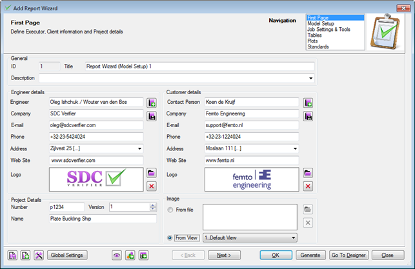Click the ID field showing 1
The height and width of the screenshot is (269, 415).
[49, 66]
